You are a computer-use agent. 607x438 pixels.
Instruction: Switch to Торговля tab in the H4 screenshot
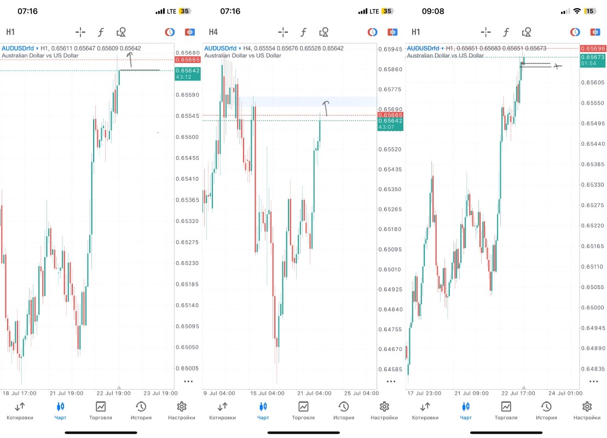[303, 410]
